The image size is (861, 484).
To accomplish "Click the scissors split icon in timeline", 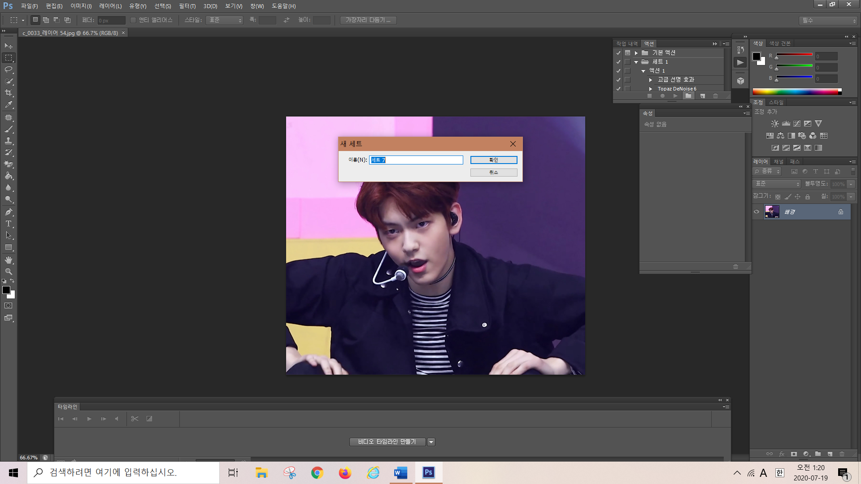I will point(135,419).
